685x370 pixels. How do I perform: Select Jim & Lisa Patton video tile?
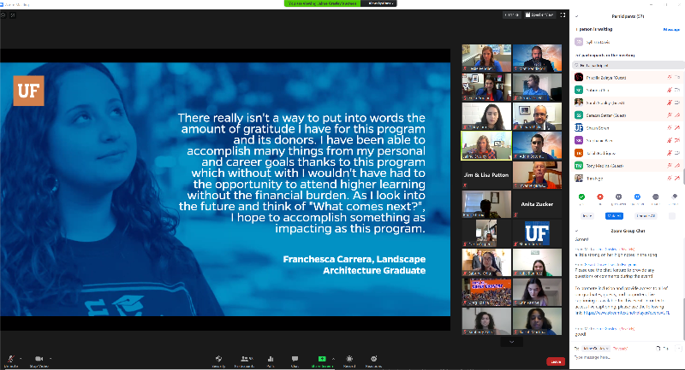486,175
